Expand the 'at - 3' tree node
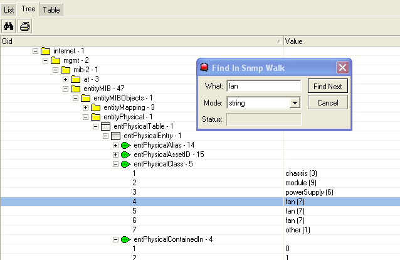Image resolution: width=400 pixels, height=260 pixels. 65,79
